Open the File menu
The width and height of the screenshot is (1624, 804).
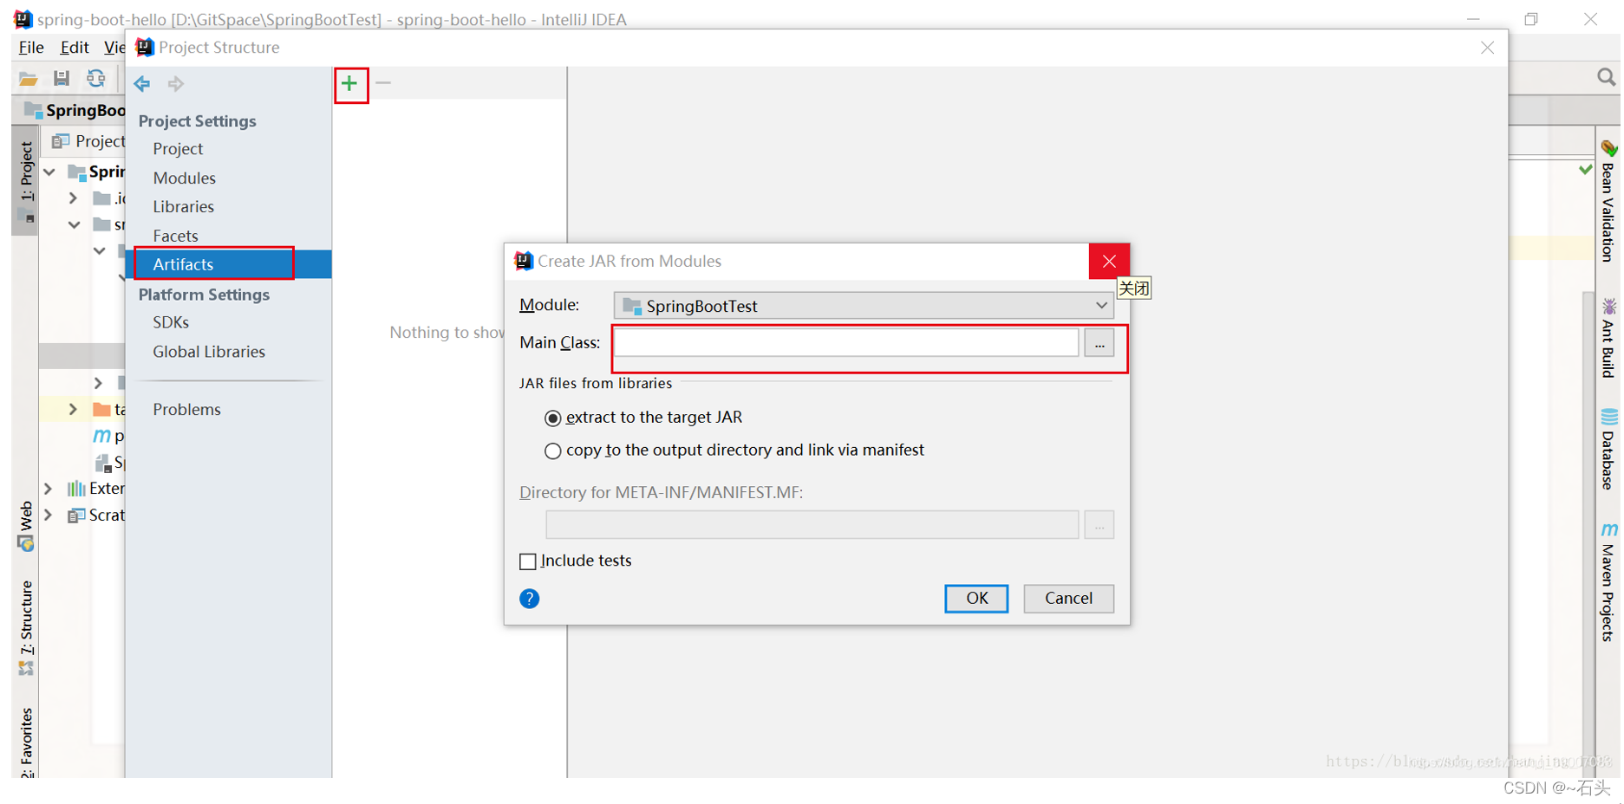[x=31, y=48]
